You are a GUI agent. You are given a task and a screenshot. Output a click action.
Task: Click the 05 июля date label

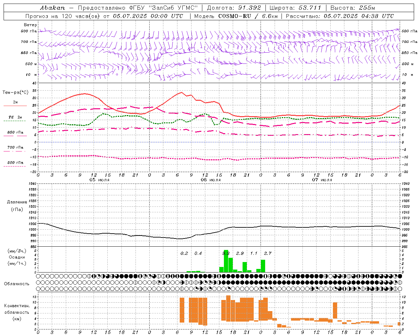pos(100,180)
